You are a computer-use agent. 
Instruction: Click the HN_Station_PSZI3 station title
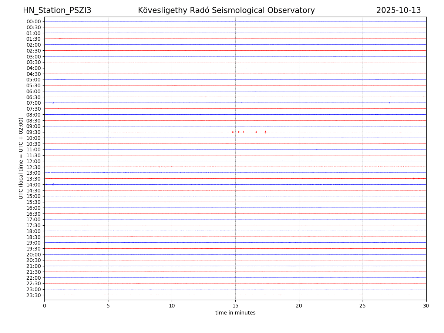click(x=57, y=10)
